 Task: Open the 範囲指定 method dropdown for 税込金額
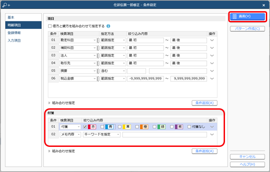click(x=113, y=79)
